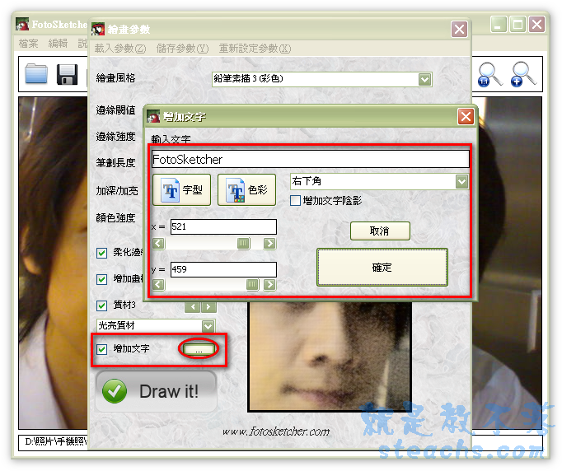Click the x slider thumb

(x=243, y=244)
